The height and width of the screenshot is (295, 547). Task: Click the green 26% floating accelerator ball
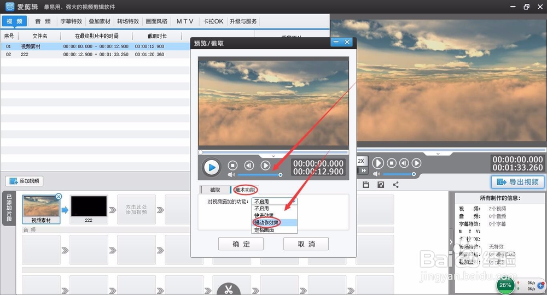coord(505,285)
